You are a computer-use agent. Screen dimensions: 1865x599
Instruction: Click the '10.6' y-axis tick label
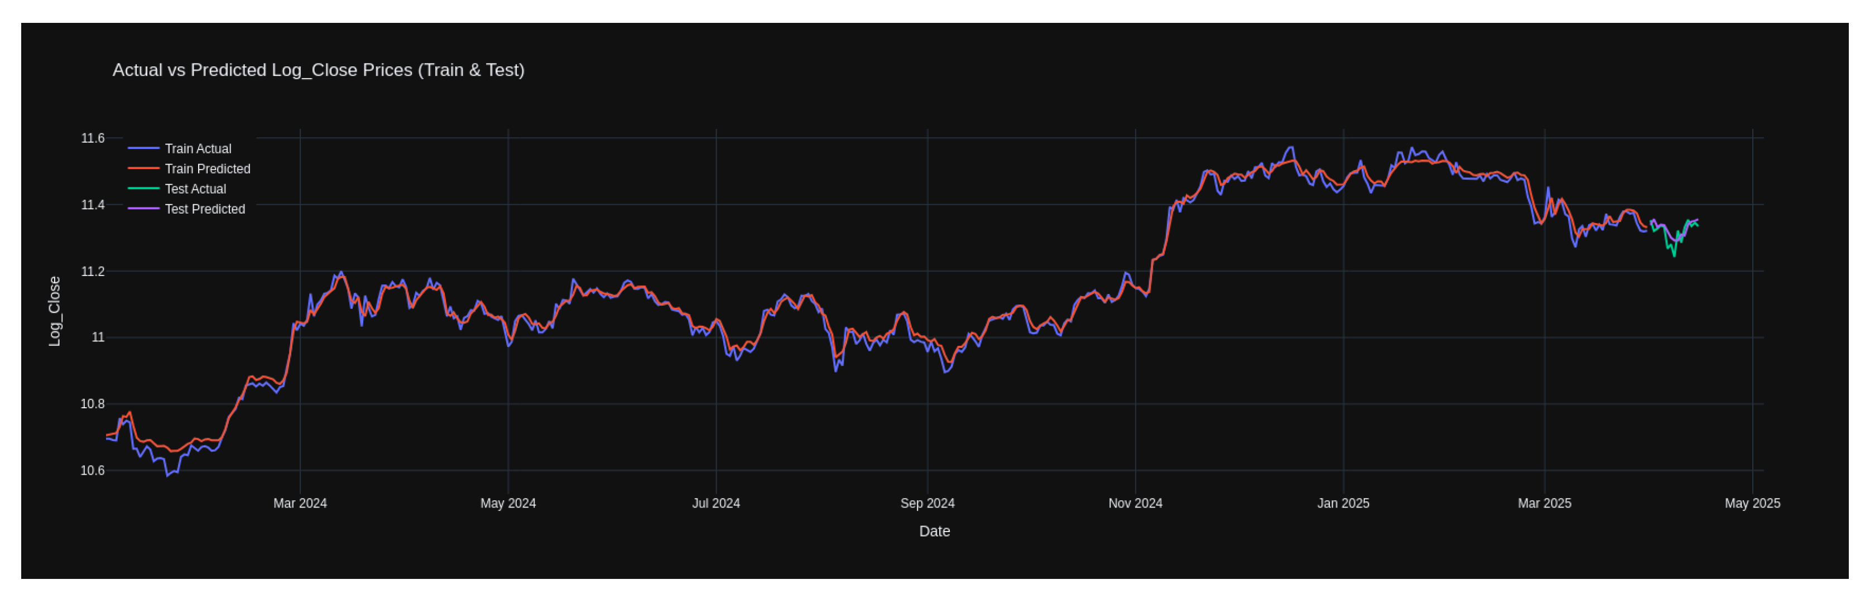coord(93,470)
